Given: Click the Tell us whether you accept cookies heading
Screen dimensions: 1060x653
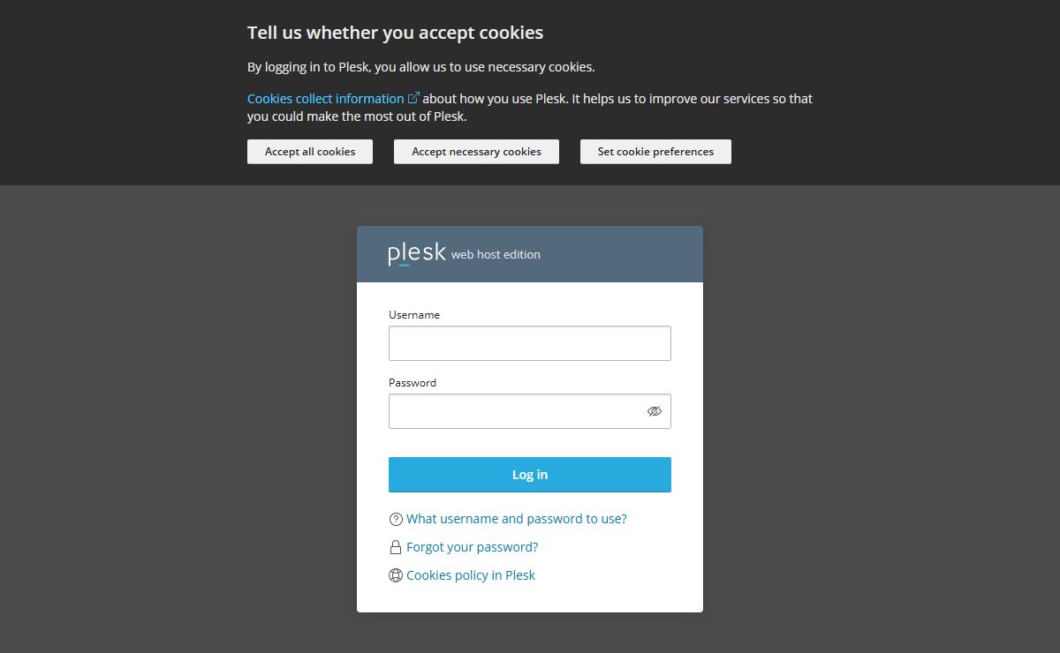Looking at the screenshot, I should pos(395,33).
